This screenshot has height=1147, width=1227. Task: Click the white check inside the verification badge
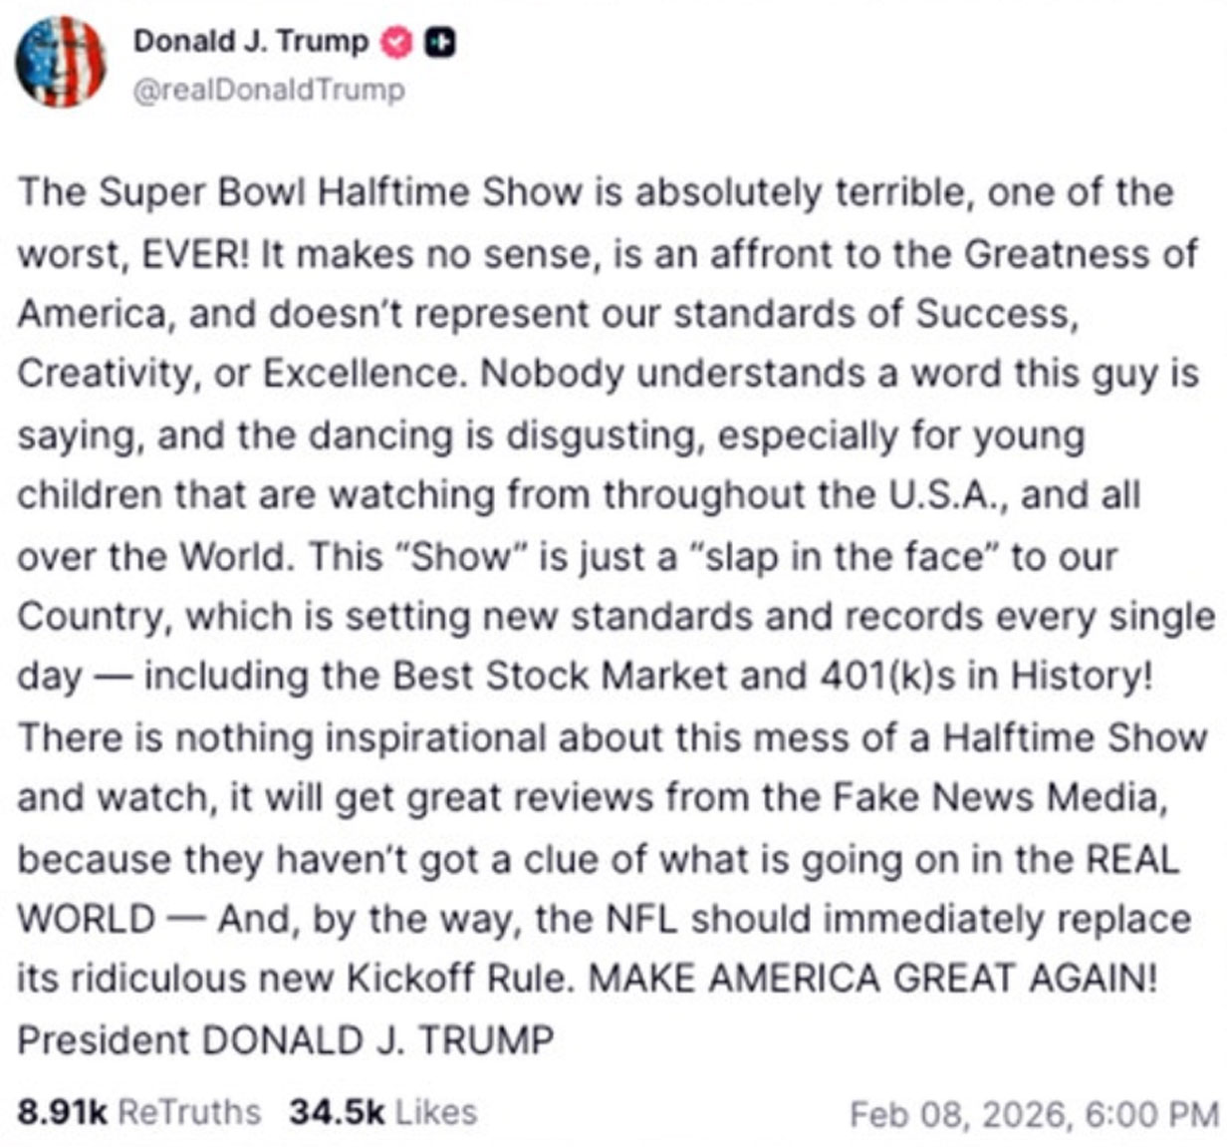(397, 43)
